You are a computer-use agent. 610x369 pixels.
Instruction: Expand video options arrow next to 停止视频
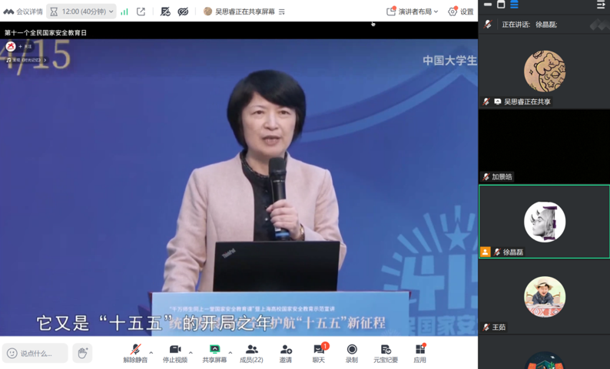[x=191, y=353]
